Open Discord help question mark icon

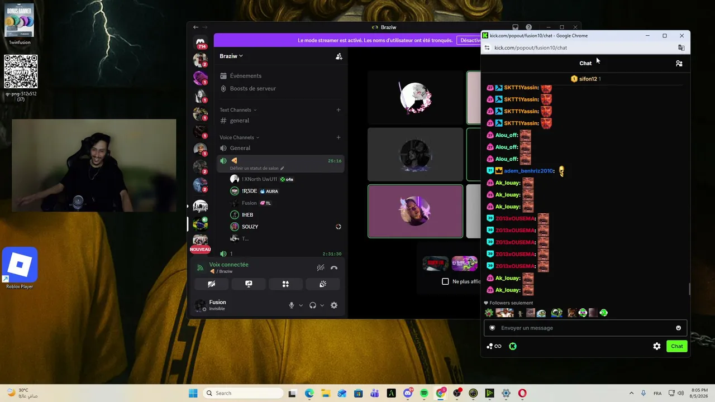(528, 27)
